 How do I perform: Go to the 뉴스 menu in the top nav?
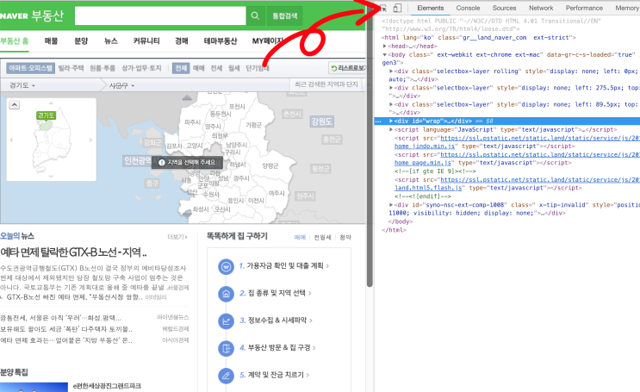[111, 40]
